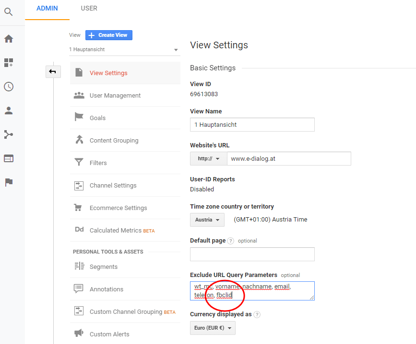Click the help icon next to Default page
The height and width of the screenshot is (344, 416).
click(x=231, y=241)
